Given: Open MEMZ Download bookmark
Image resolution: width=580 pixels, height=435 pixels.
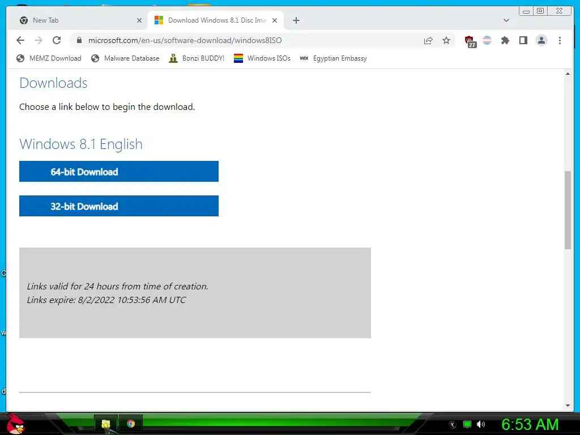Looking at the screenshot, I should point(49,58).
